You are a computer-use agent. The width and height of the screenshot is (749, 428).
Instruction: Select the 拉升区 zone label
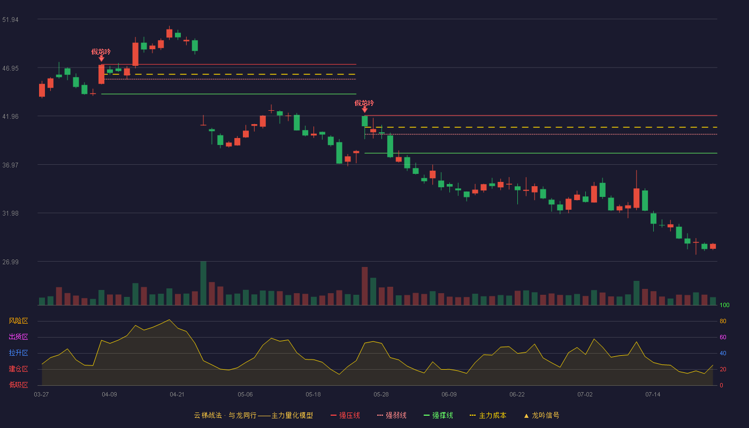pyautogui.click(x=18, y=353)
